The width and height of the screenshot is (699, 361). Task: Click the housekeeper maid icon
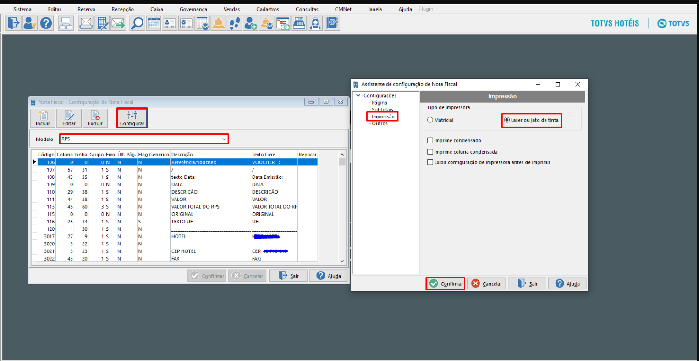[315, 23]
